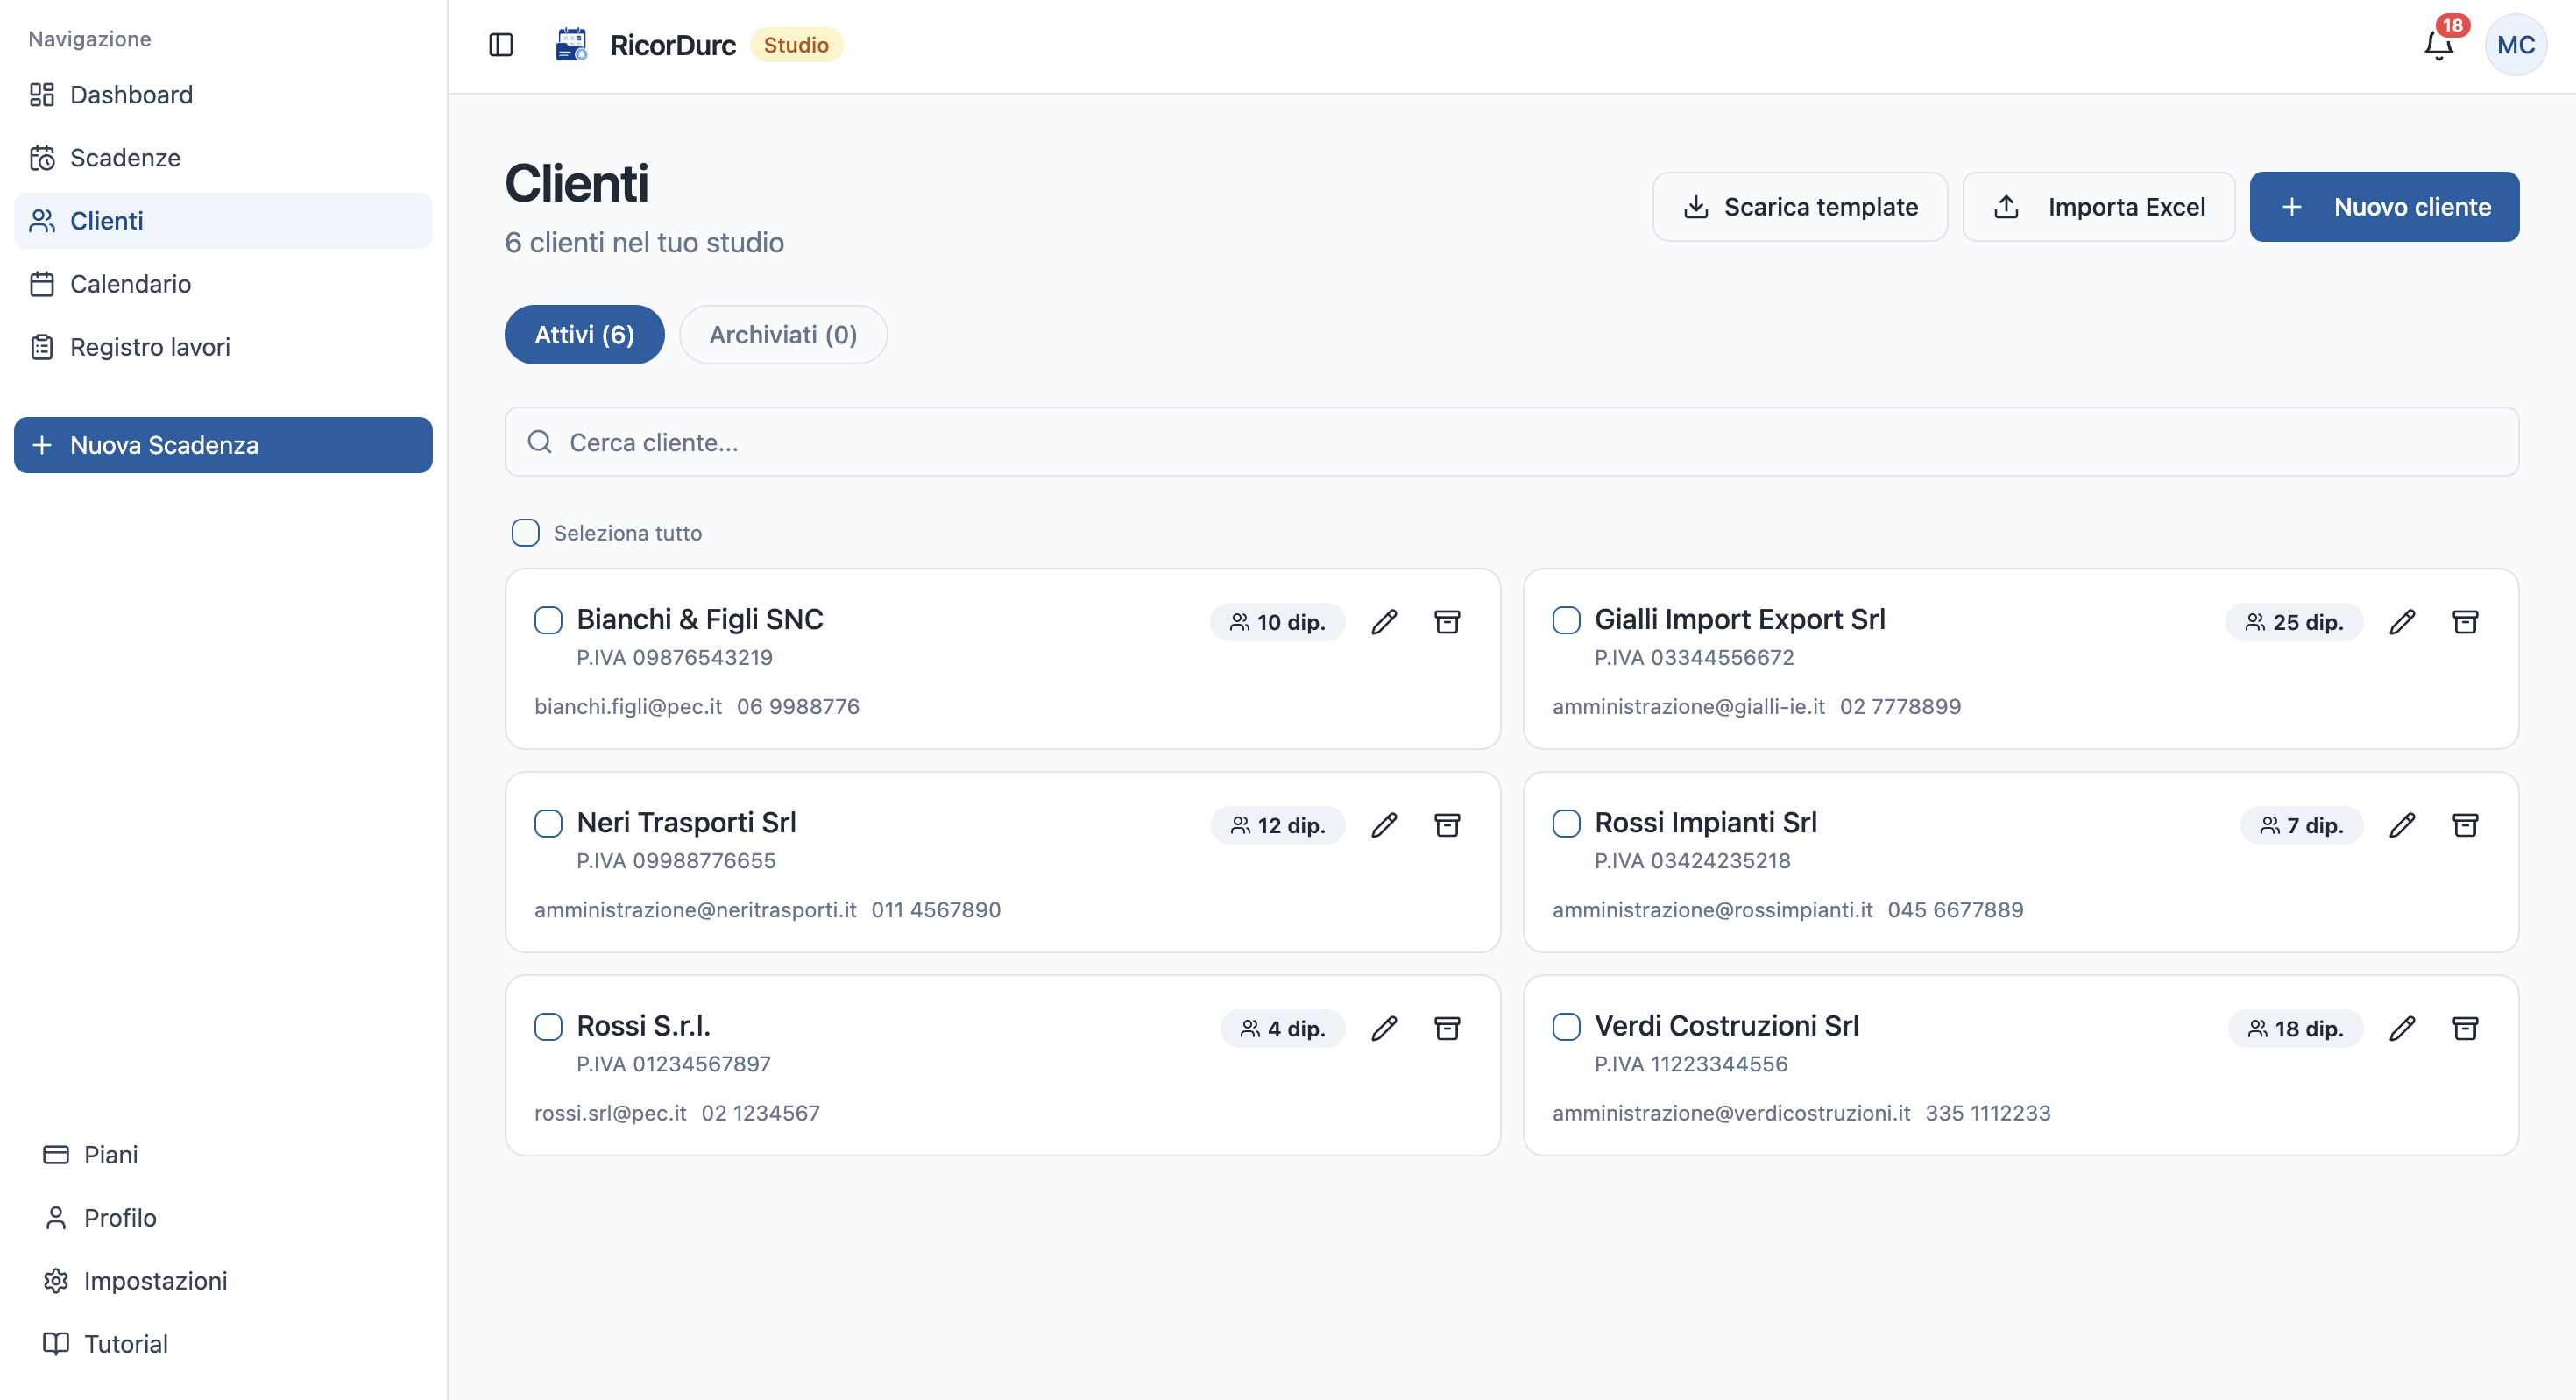Click the search magnifier icon

540,442
